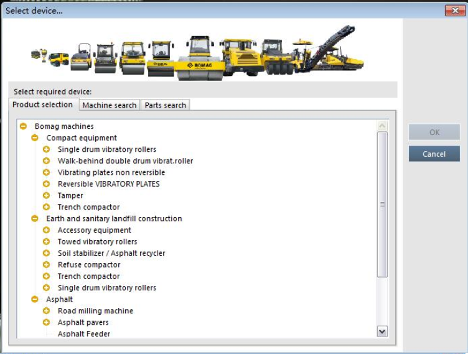Collapse the Bomag machines root node

click(23, 126)
